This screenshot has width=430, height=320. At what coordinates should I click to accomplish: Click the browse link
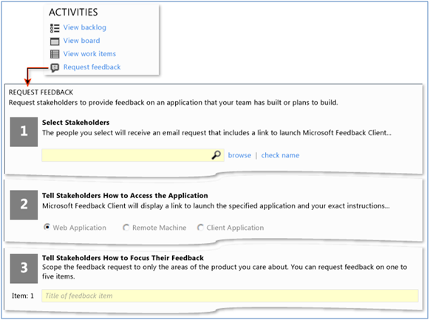[239, 155]
